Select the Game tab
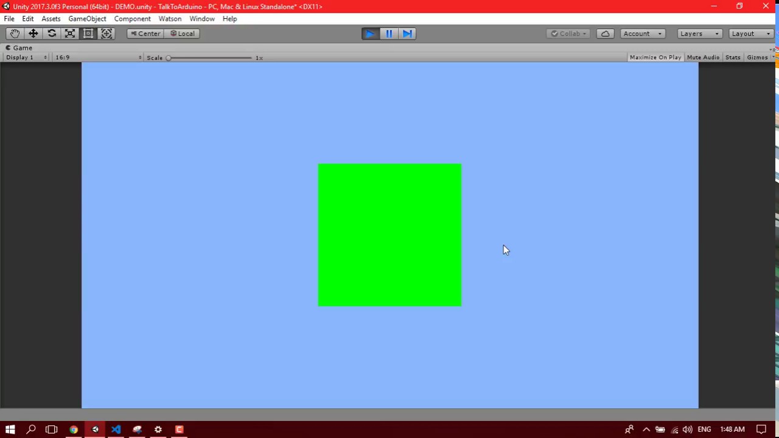Image resolution: width=779 pixels, height=438 pixels. [19, 47]
